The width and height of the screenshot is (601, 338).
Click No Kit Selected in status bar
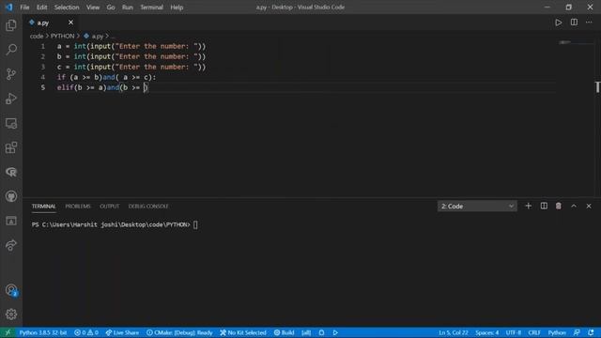click(x=243, y=332)
